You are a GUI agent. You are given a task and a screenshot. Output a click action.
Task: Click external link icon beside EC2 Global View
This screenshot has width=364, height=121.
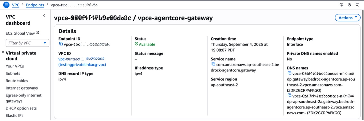click(x=37, y=33)
